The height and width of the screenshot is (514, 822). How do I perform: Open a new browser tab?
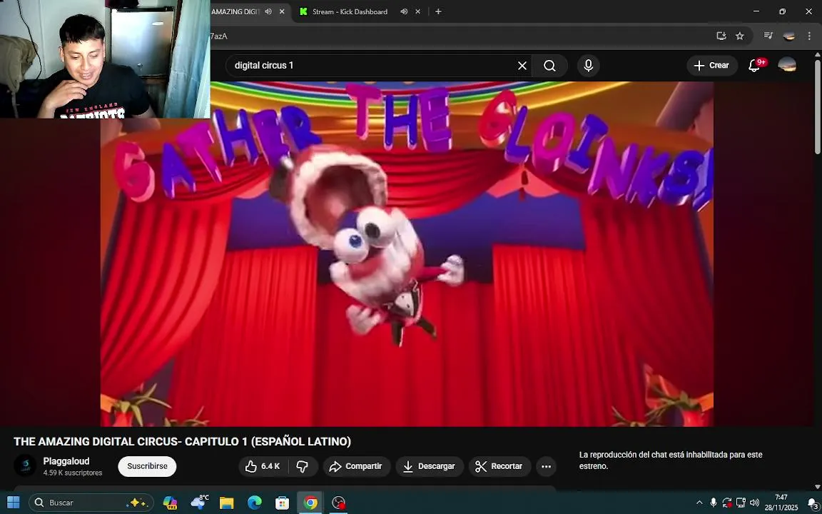pos(438,11)
